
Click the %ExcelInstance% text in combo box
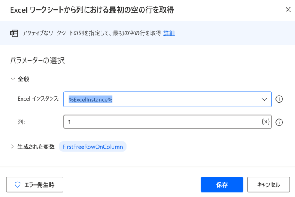point(90,99)
